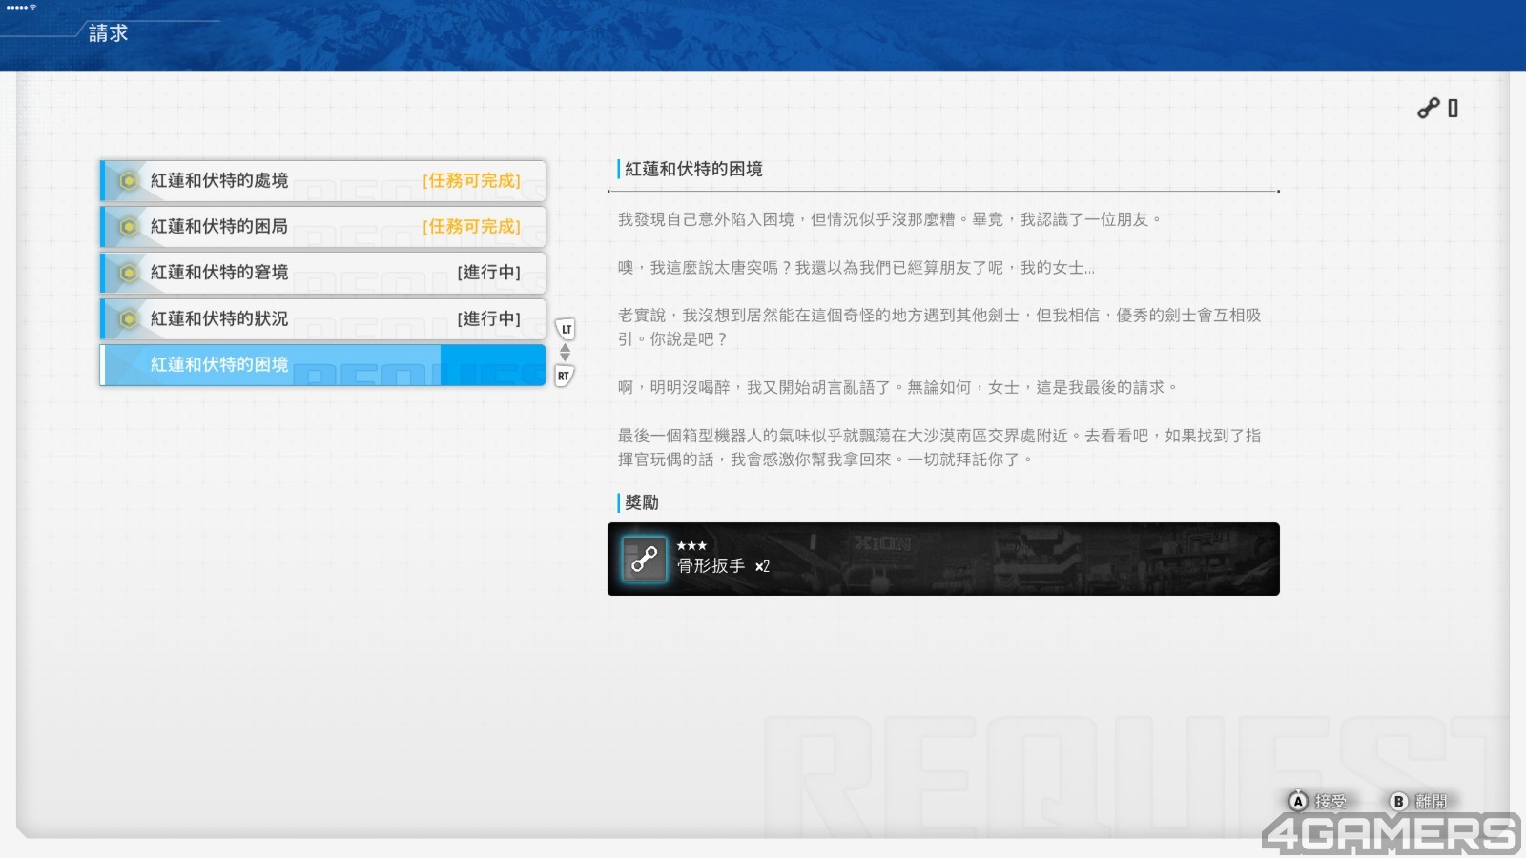Click the 骨形扳手 x2 reward text
This screenshot has height=858, width=1526.
[x=723, y=566]
